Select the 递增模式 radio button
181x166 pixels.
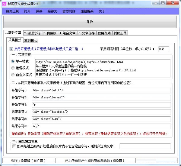[x=13, y=68]
